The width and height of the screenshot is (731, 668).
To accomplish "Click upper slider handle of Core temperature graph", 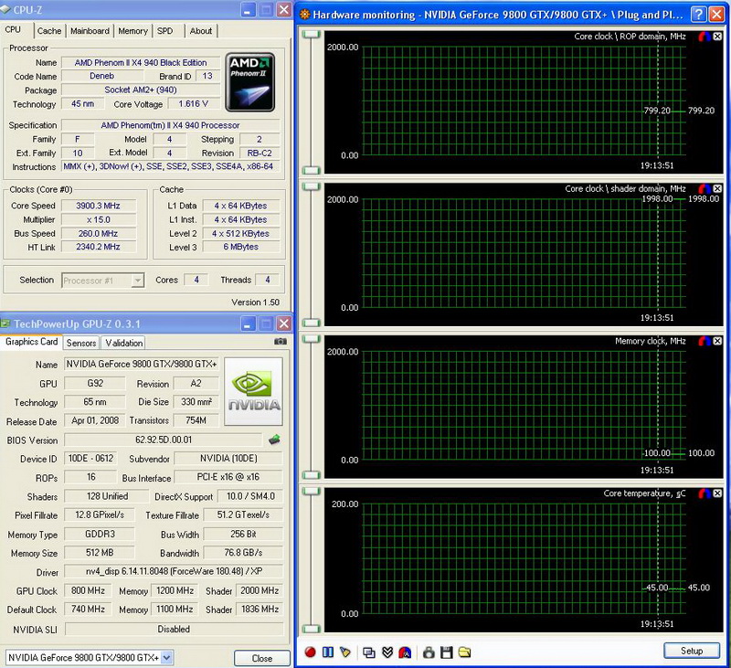I will tap(312, 491).
